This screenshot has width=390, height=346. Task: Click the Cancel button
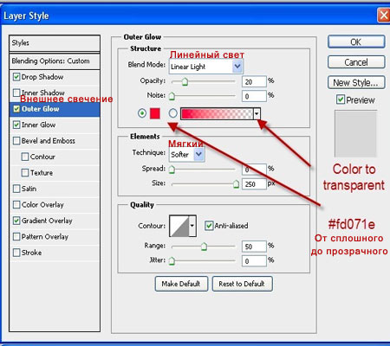(356, 62)
